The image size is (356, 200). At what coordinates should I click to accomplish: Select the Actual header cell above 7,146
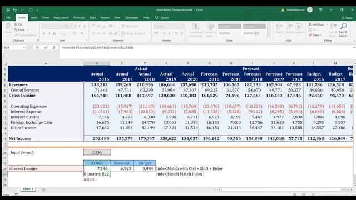coord(97,163)
